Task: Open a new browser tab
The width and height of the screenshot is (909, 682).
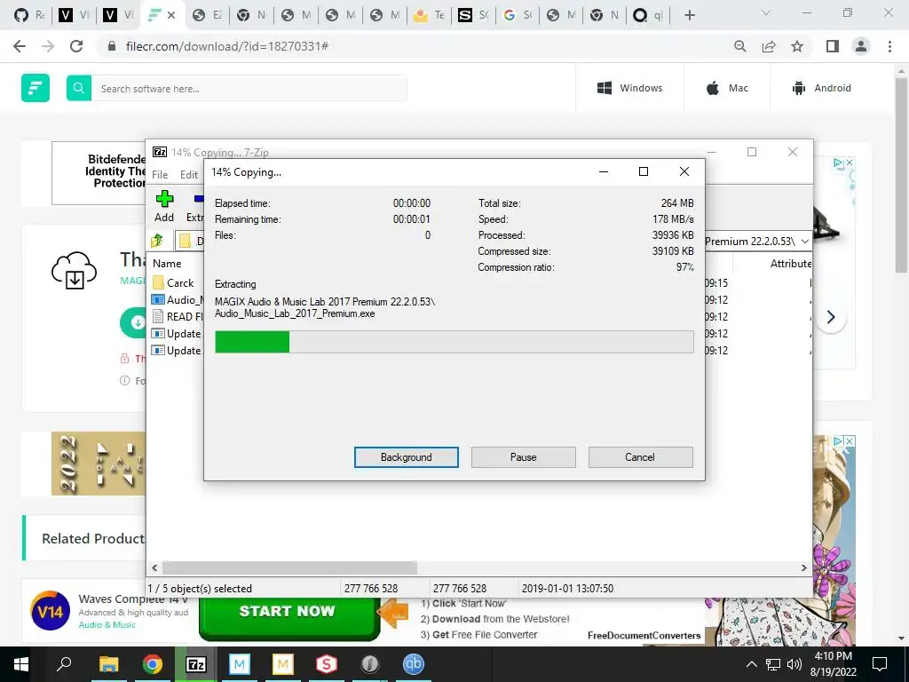Action: (x=689, y=16)
